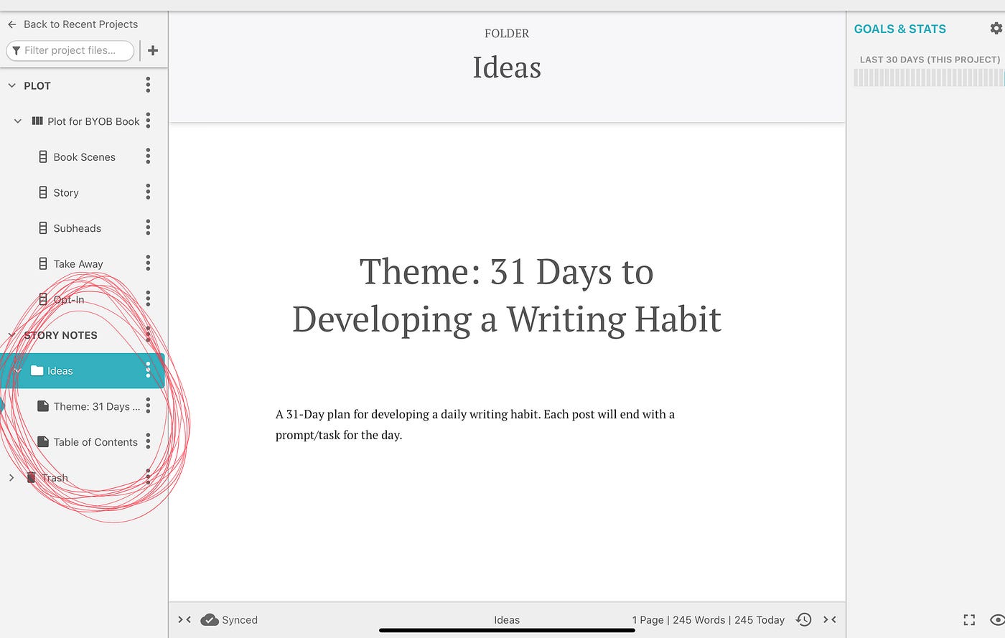Click the grid icon beside Plot for BYOB Book

[36, 121]
